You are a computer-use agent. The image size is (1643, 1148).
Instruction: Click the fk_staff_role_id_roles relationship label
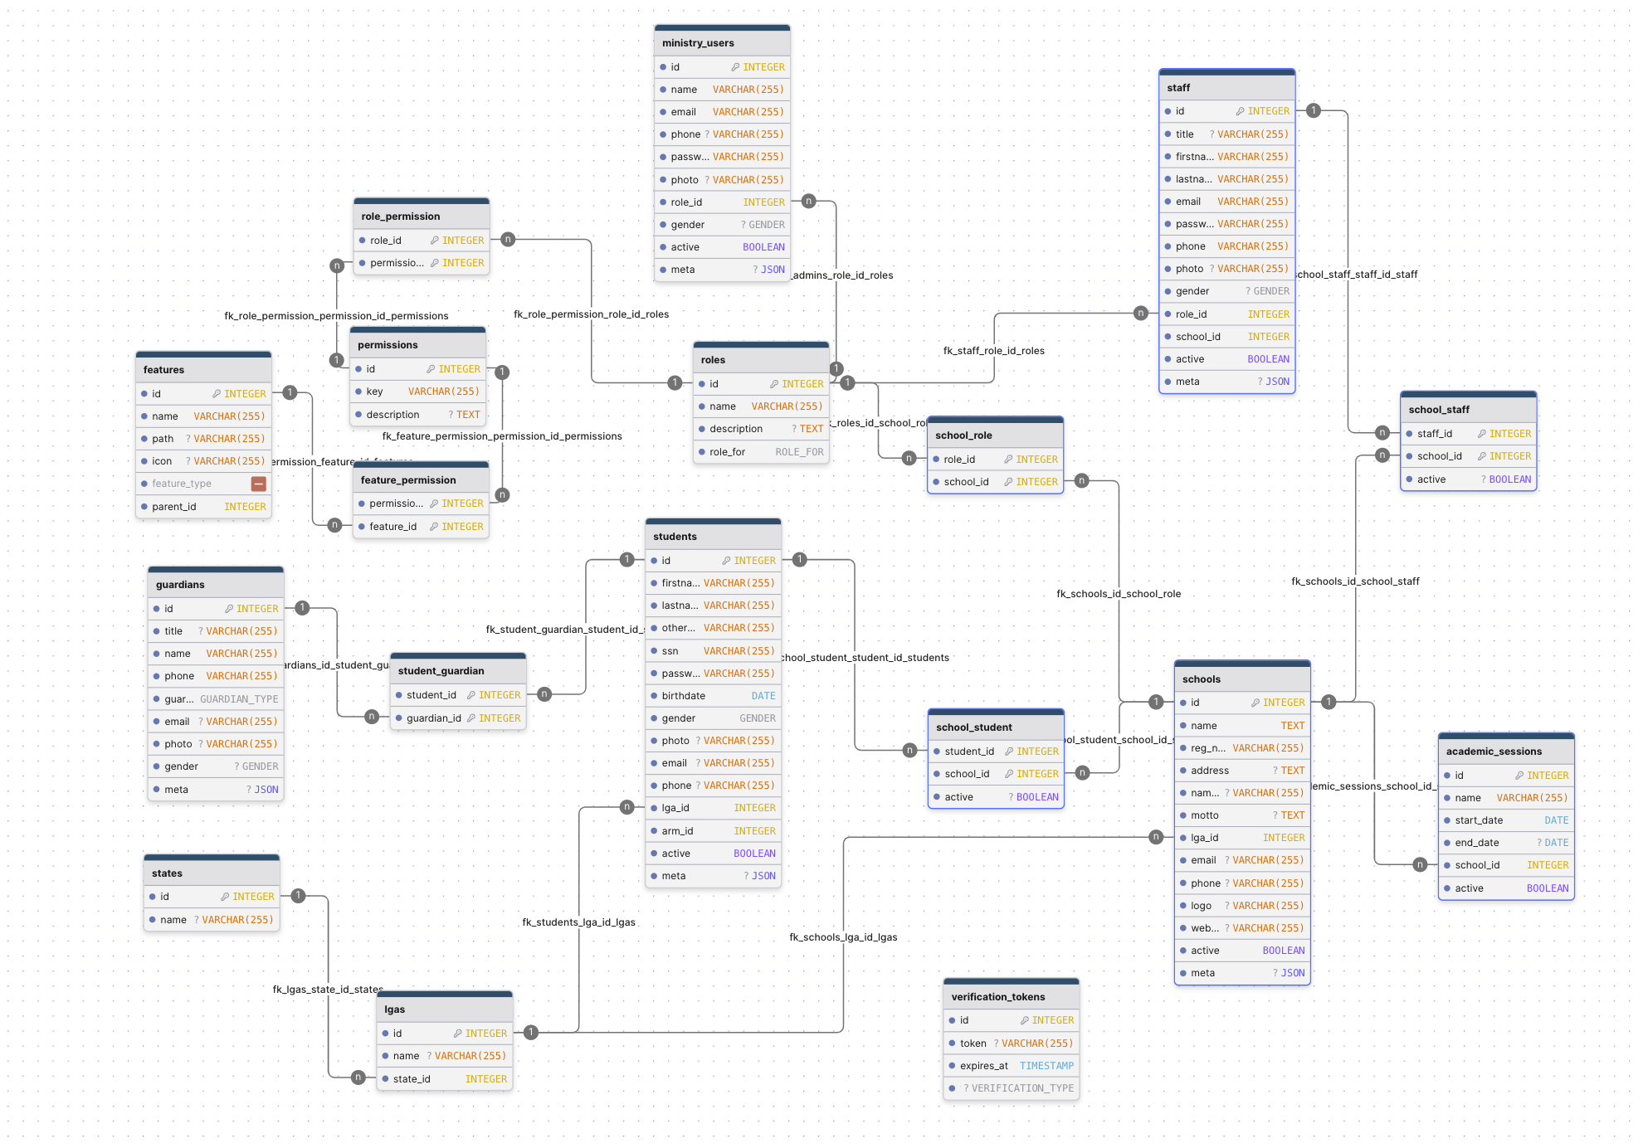point(993,351)
